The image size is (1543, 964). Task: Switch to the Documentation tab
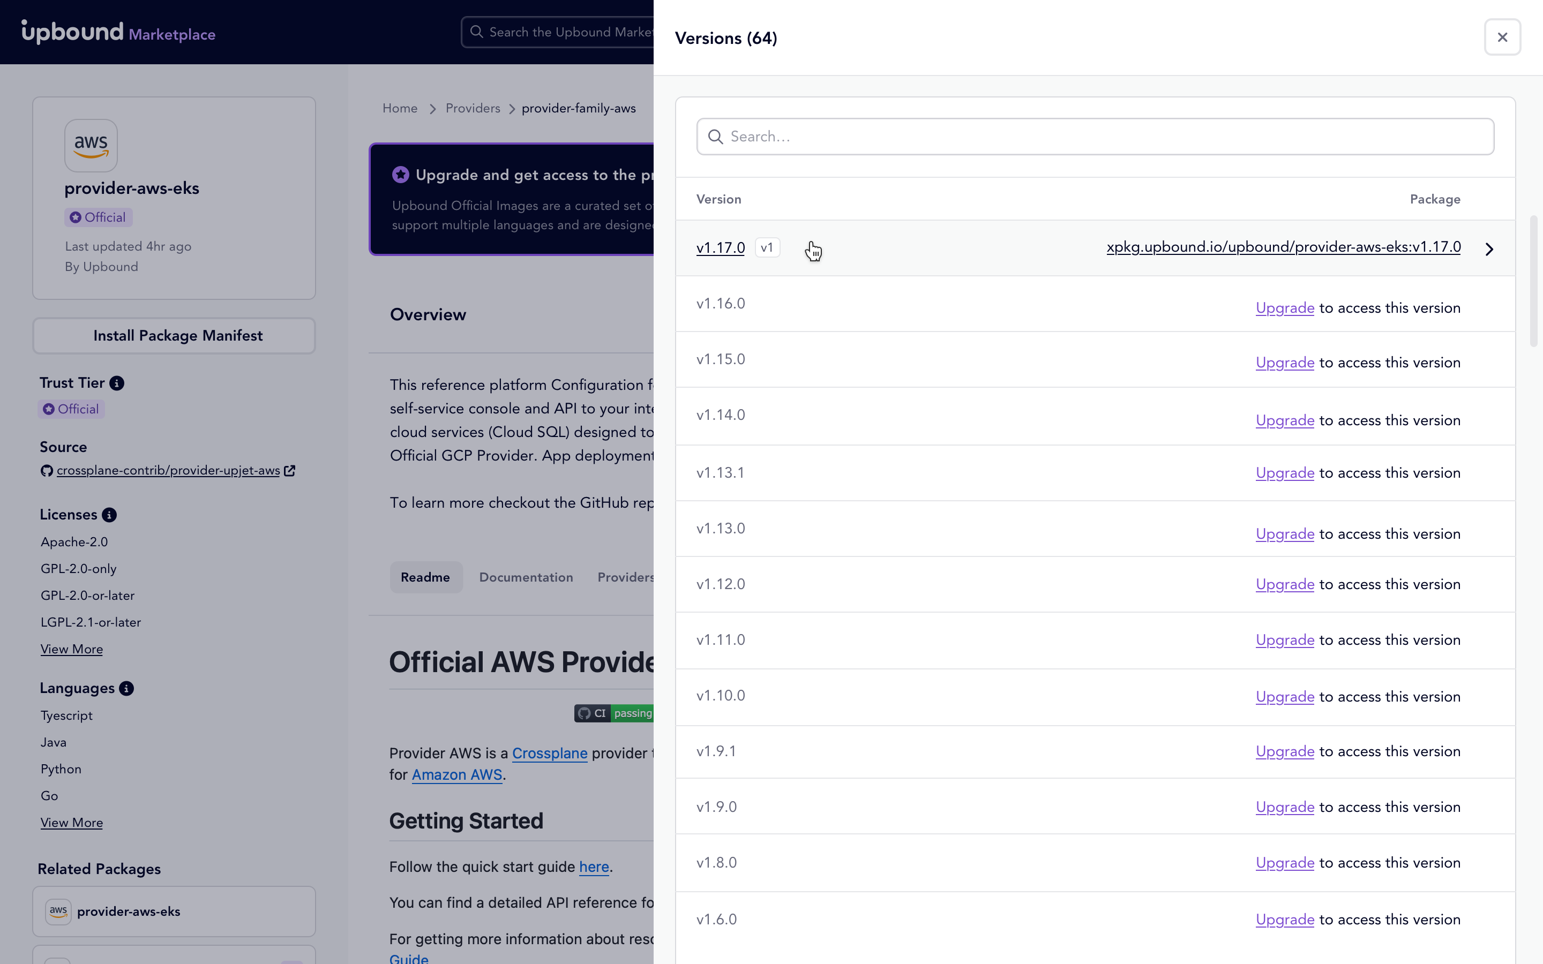click(x=526, y=578)
